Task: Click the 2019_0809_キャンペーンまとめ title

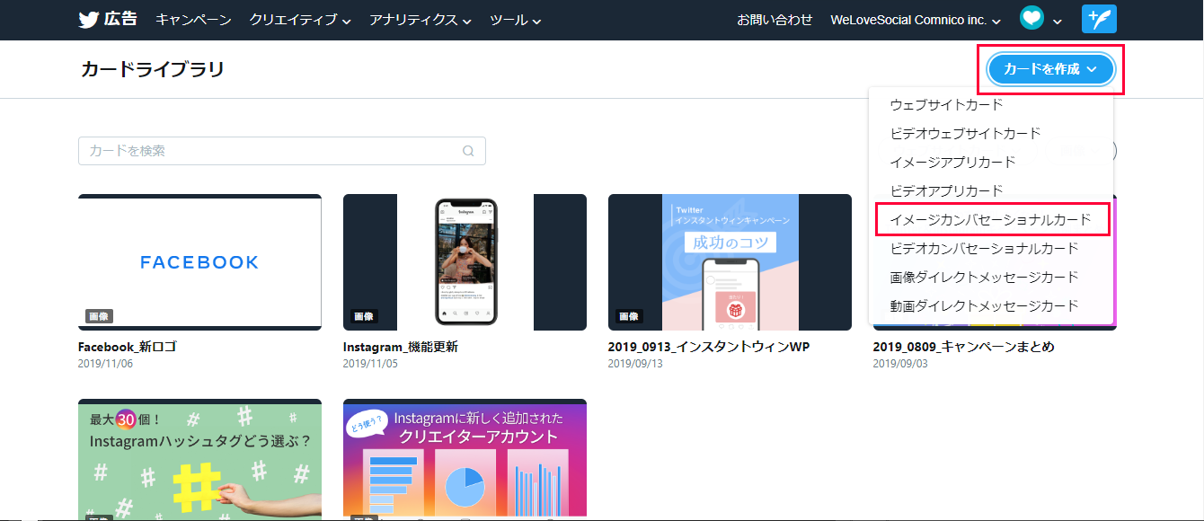Action: [x=964, y=347]
